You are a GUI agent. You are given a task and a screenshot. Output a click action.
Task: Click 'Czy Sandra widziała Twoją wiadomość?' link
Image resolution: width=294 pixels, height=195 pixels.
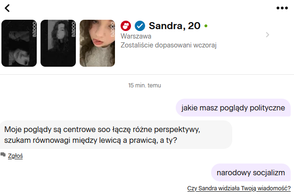point(239,188)
